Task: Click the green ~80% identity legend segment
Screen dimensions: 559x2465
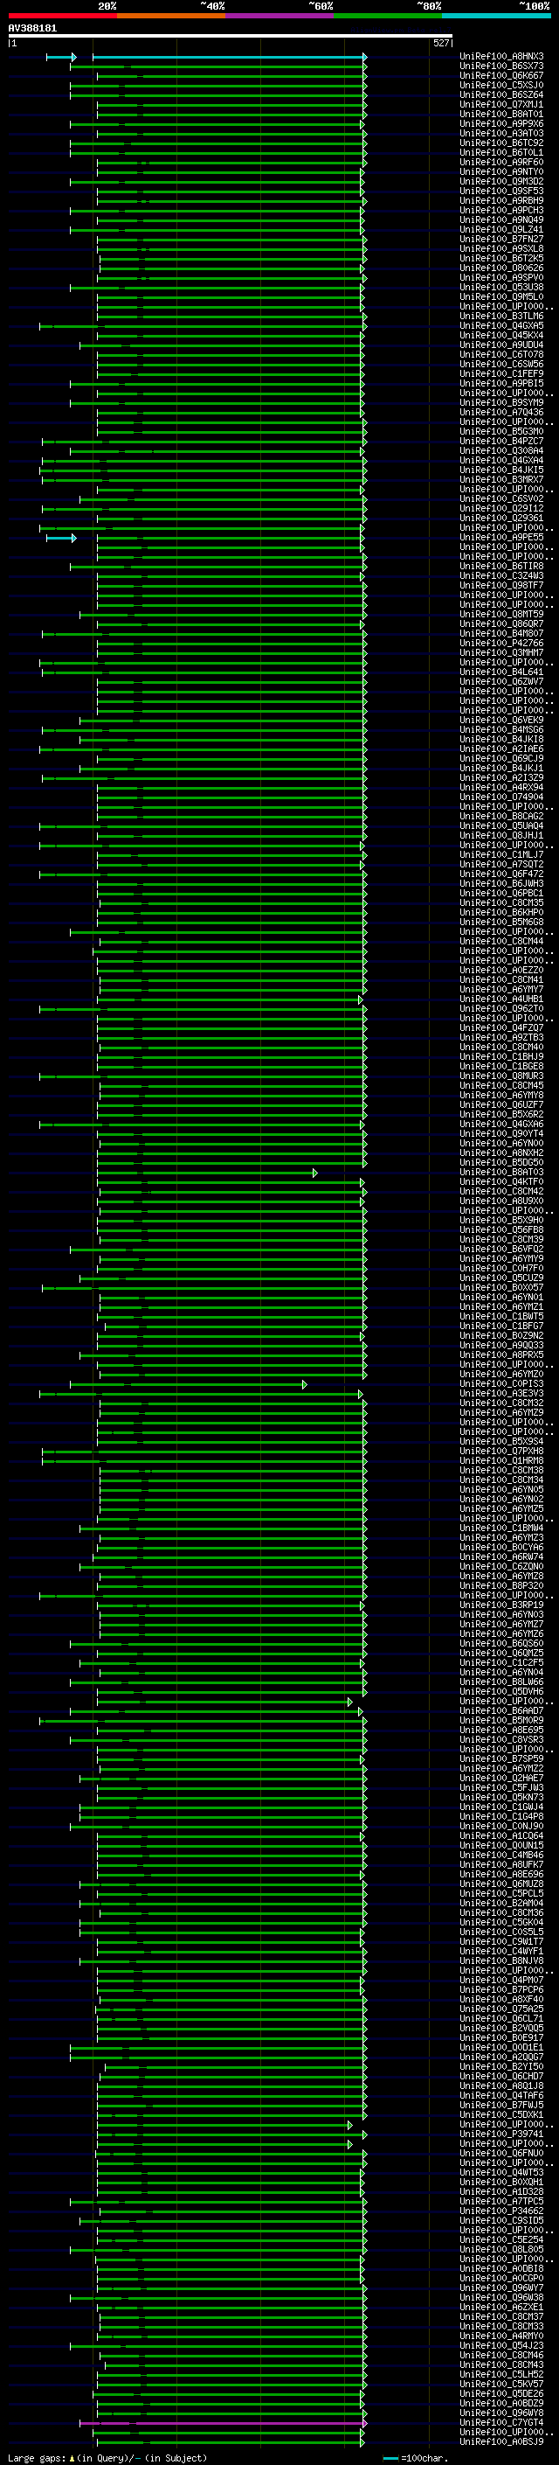Action: coord(388,16)
